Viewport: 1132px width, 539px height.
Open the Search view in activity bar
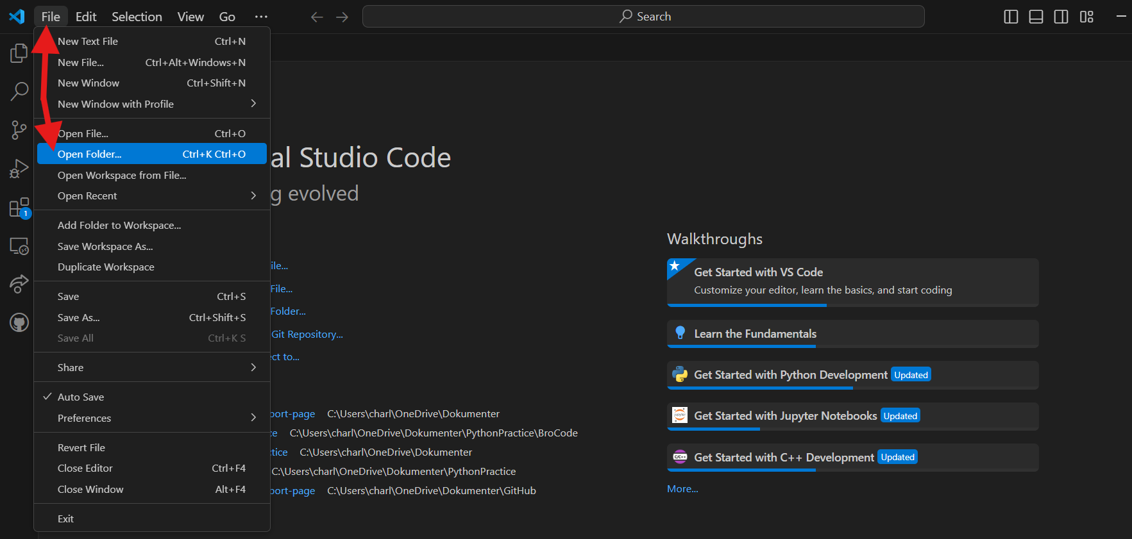(19, 92)
